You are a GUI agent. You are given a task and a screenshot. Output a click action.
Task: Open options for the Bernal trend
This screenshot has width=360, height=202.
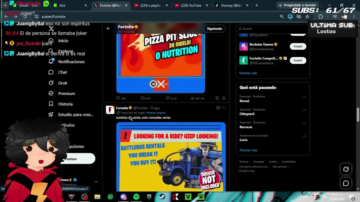click(304, 97)
